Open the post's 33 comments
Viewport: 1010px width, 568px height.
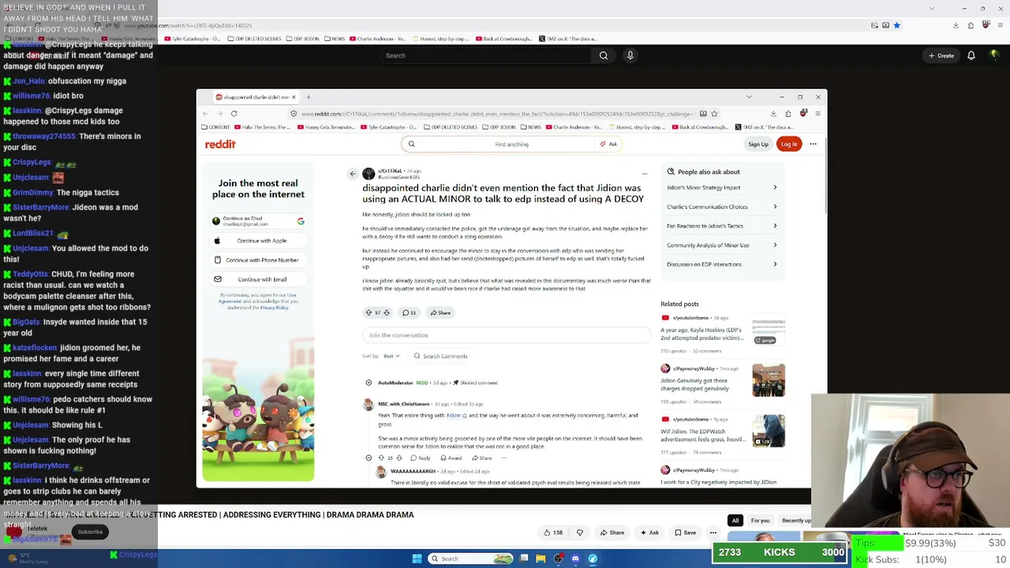(409, 313)
